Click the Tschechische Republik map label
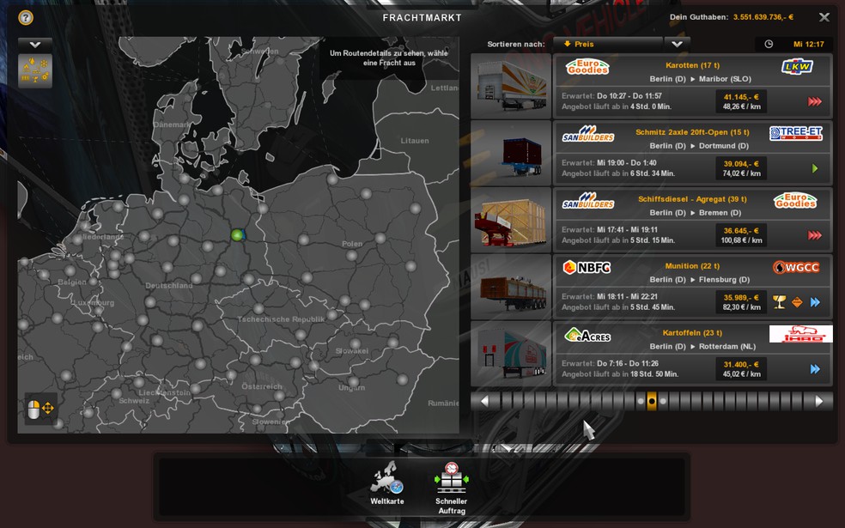This screenshot has width=845, height=528. tap(282, 319)
